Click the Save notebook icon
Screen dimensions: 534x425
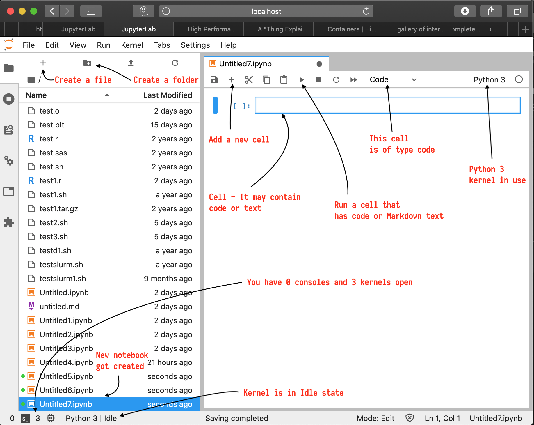pyautogui.click(x=214, y=80)
